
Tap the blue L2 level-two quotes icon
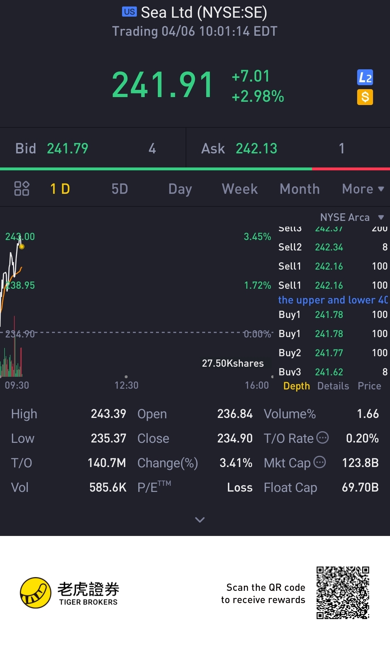click(x=365, y=78)
